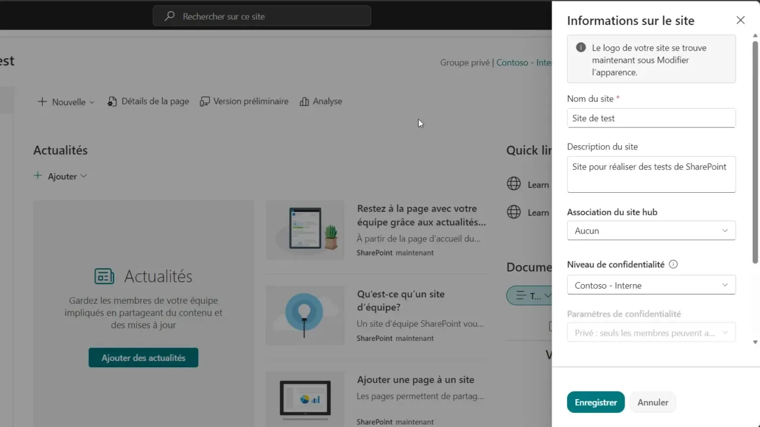Open the lightbulb news thumbnail
The height and width of the screenshot is (427, 760).
[x=305, y=315]
